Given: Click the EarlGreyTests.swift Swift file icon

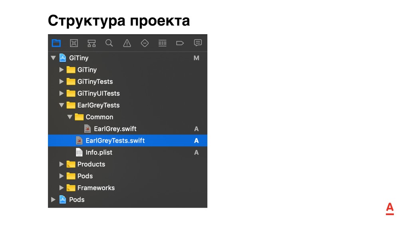Looking at the screenshot, I should click(79, 141).
